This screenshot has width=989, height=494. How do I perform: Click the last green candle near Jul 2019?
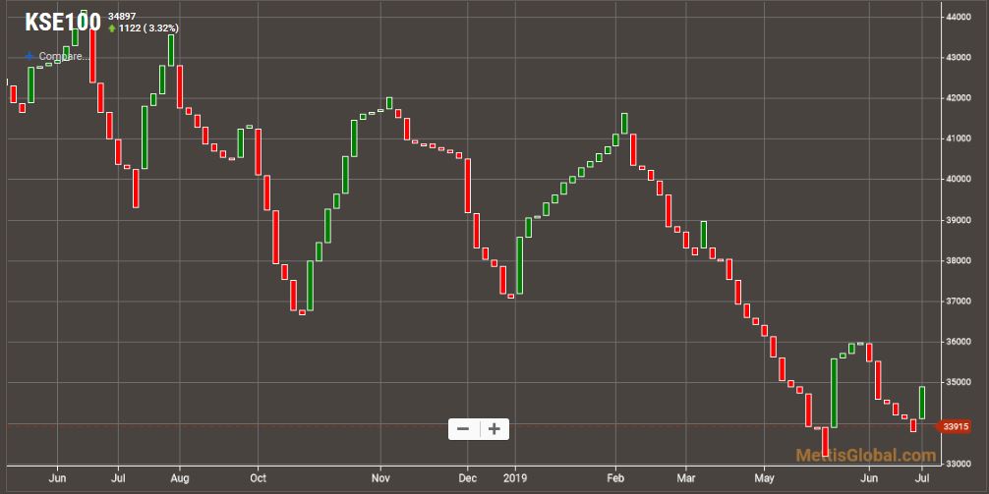click(922, 403)
